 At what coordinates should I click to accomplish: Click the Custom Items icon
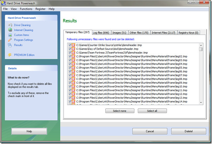click(x=10, y=35)
